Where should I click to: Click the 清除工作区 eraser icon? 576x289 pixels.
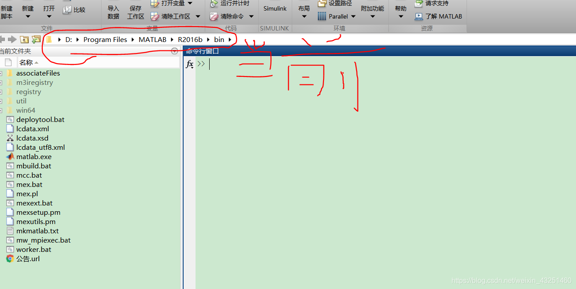point(154,16)
